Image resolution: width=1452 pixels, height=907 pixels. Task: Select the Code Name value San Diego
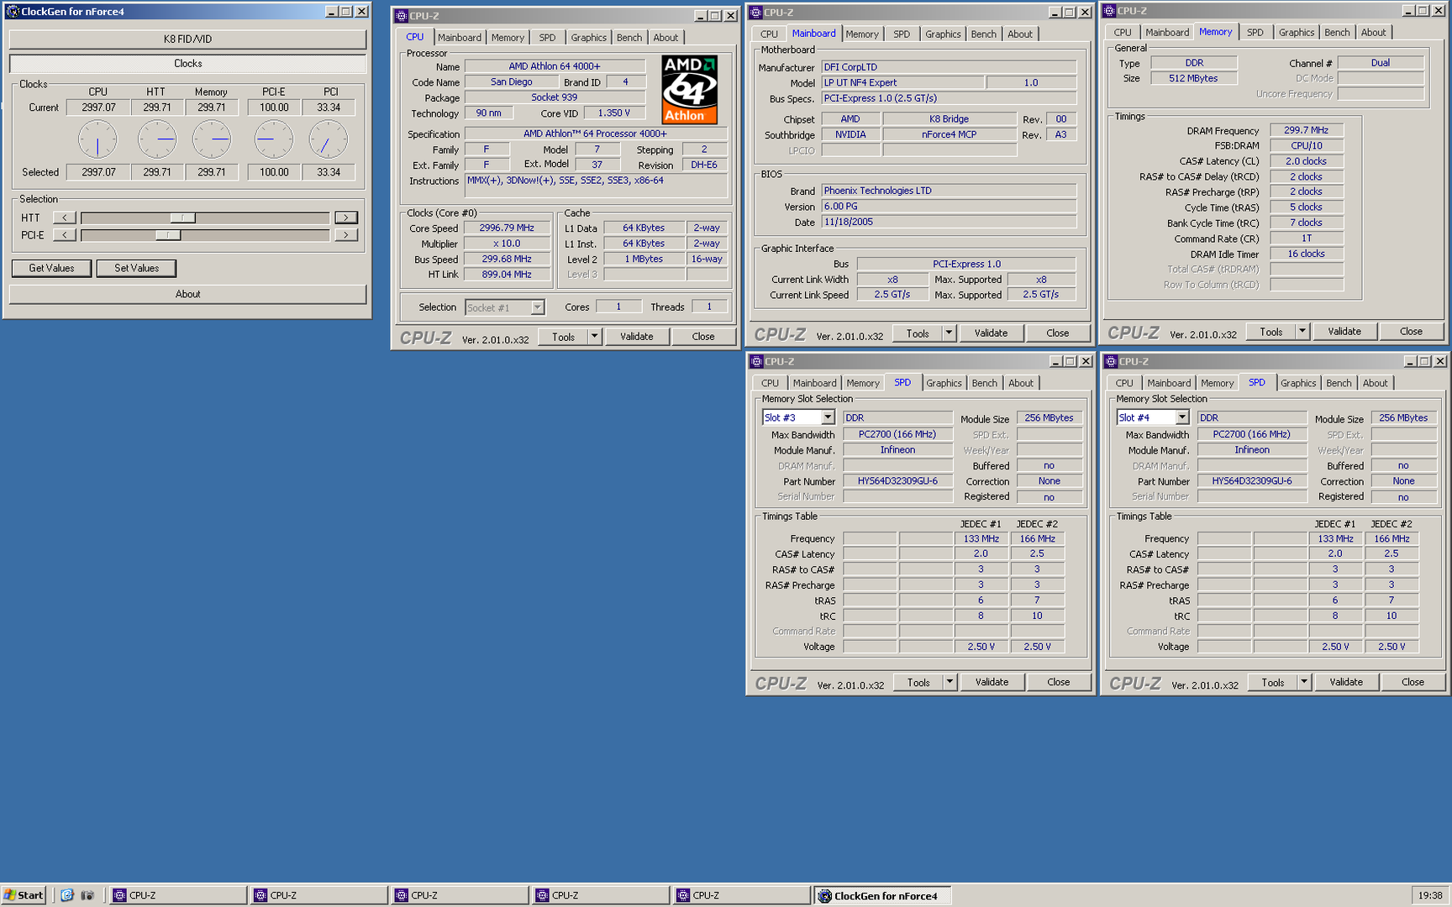(x=511, y=82)
